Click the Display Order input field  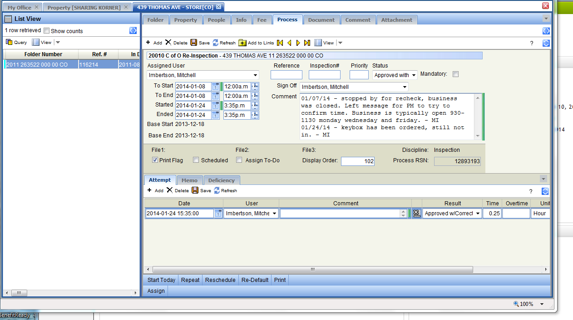click(x=357, y=161)
